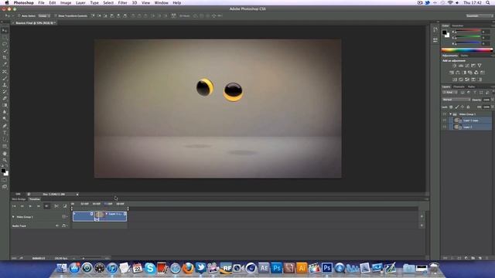Open the Image menu
495x278 pixels.
tap(66, 3)
